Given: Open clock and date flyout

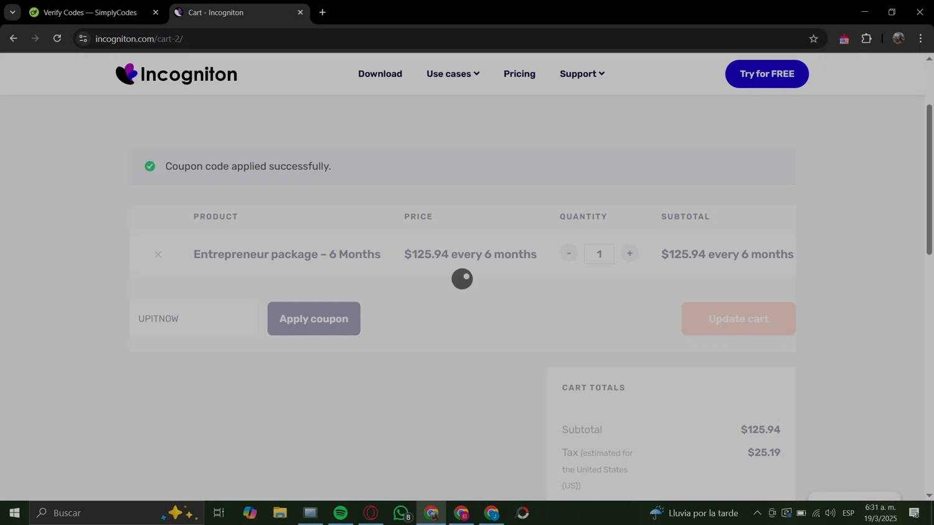Looking at the screenshot, I should [x=880, y=513].
